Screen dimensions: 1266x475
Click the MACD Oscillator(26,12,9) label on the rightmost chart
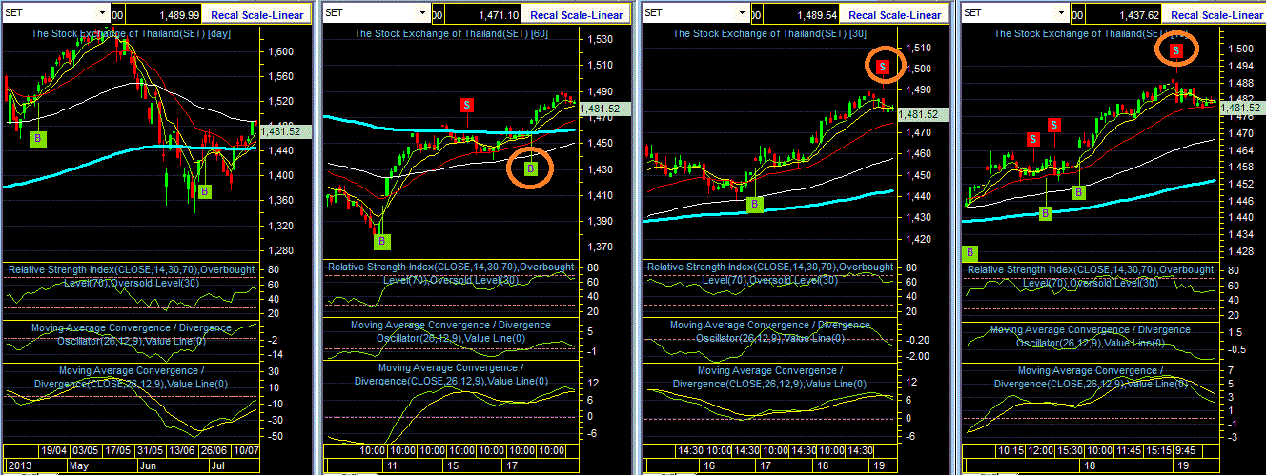coord(1091,335)
